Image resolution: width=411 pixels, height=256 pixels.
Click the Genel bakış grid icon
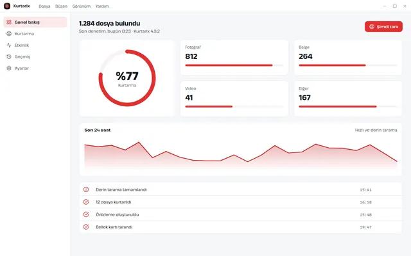9,22
